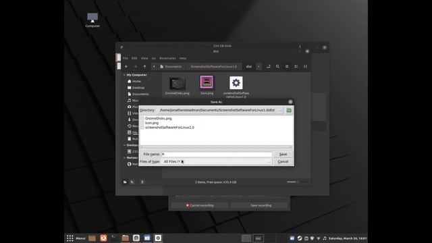Toggle location entry icon in toolbar
The height and width of the screenshot is (243, 432).
point(268,66)
